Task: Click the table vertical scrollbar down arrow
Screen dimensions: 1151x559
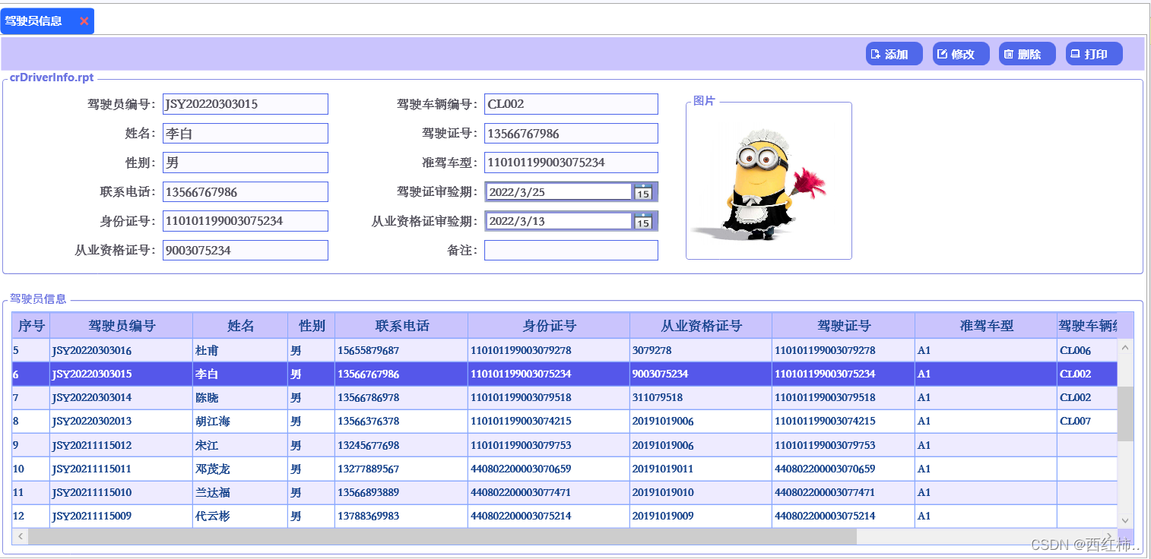Action: click(1125, 520)
